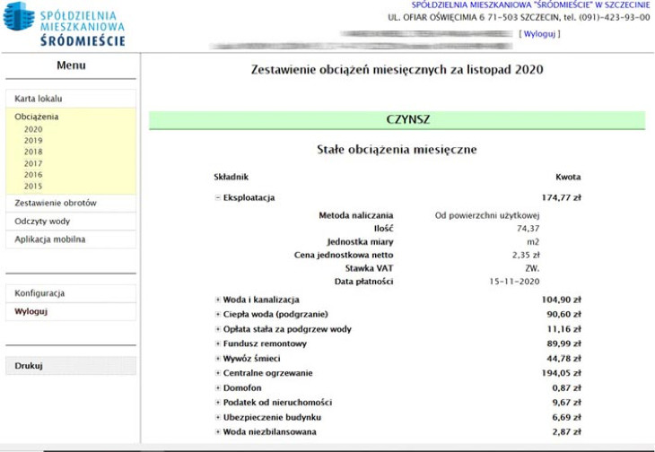Expand the Woda i kanalizacja row
655x452 pixels.
pyautogui.click(x=217, y=300)
